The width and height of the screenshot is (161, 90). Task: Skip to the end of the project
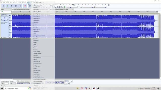point(20,6)
